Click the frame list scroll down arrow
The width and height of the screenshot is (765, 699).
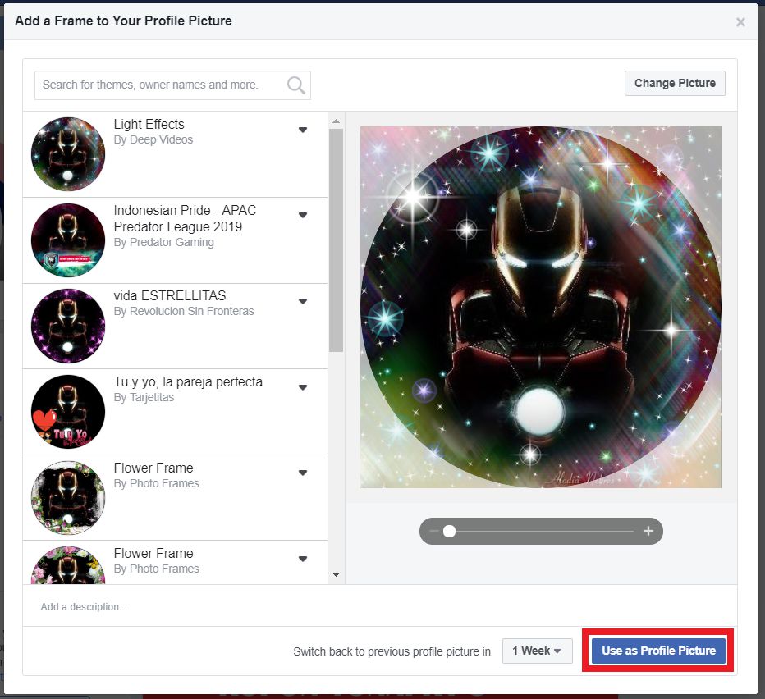(x=336, y=574)
